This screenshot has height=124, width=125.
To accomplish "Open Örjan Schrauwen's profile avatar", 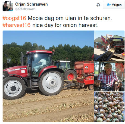I will 8,6.
